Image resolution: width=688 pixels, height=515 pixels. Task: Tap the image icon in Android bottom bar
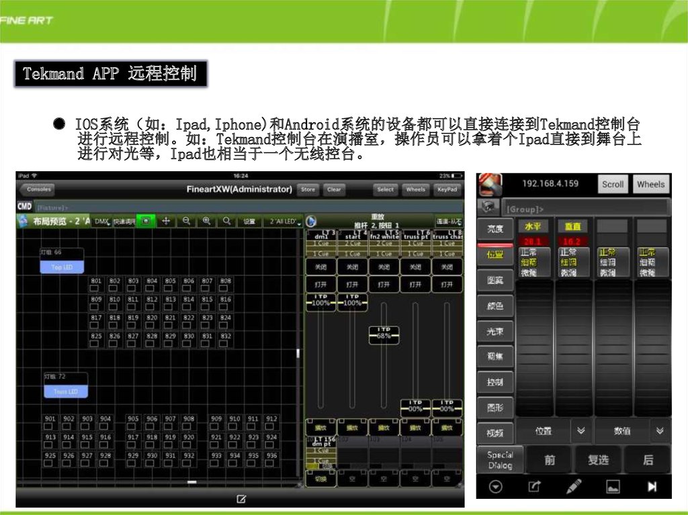[613, 487]
